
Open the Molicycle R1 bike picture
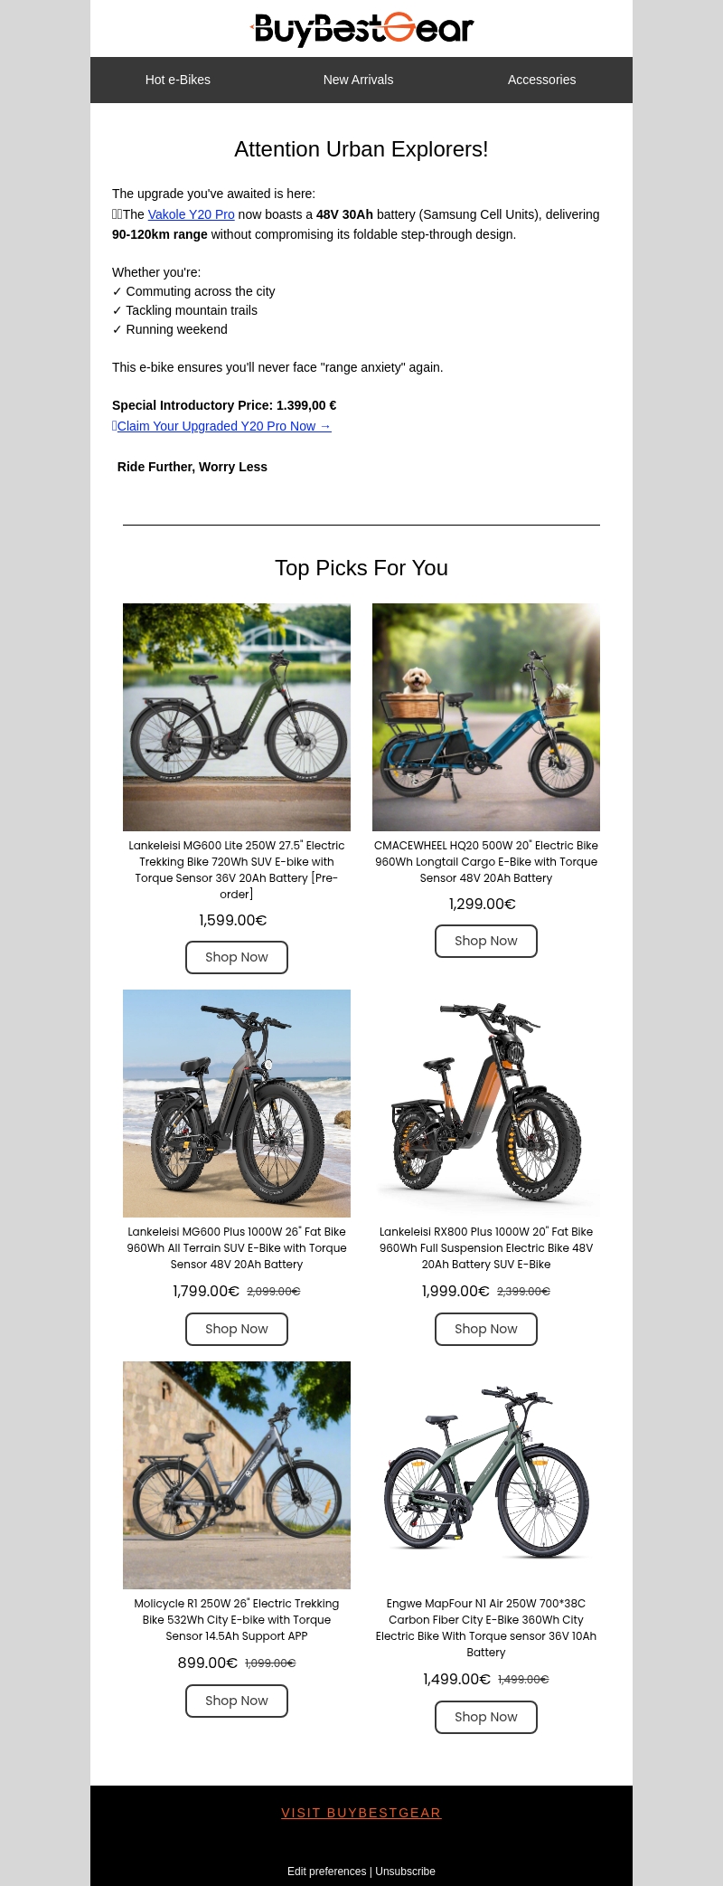tap(237, 1475)
